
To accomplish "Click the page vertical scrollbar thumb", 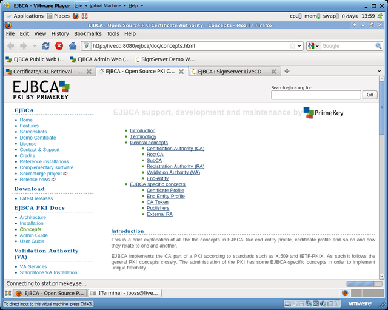I will (381, 108).
